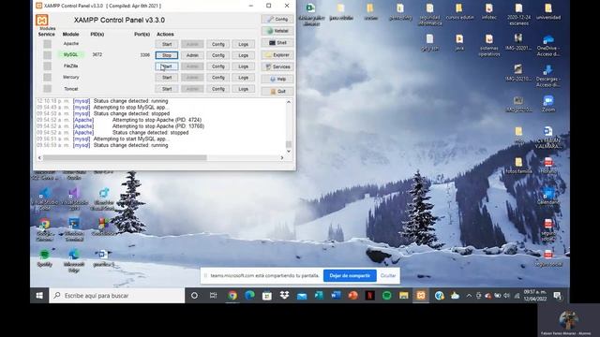Open Spotify from the taskbar
The height and width of the screenshot is (337, 600).
pos(387,296)
